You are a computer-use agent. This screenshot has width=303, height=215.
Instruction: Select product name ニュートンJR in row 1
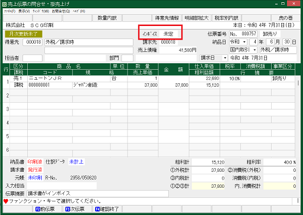coord(69,79)
